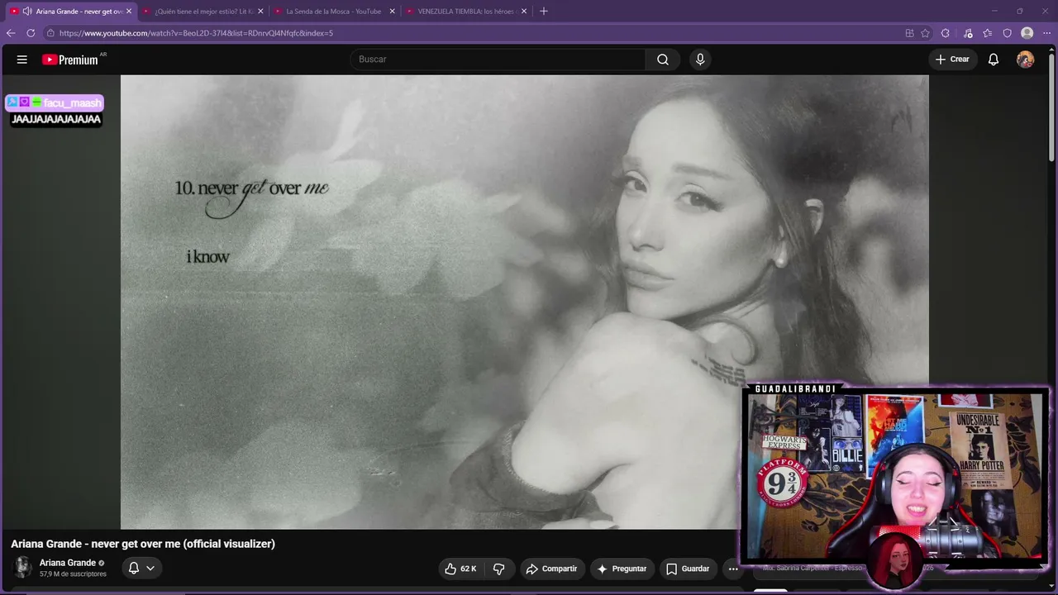Viewport: 1058px width, 595px height.
Task: Open the favorites list icon
Action: point(988,33)
